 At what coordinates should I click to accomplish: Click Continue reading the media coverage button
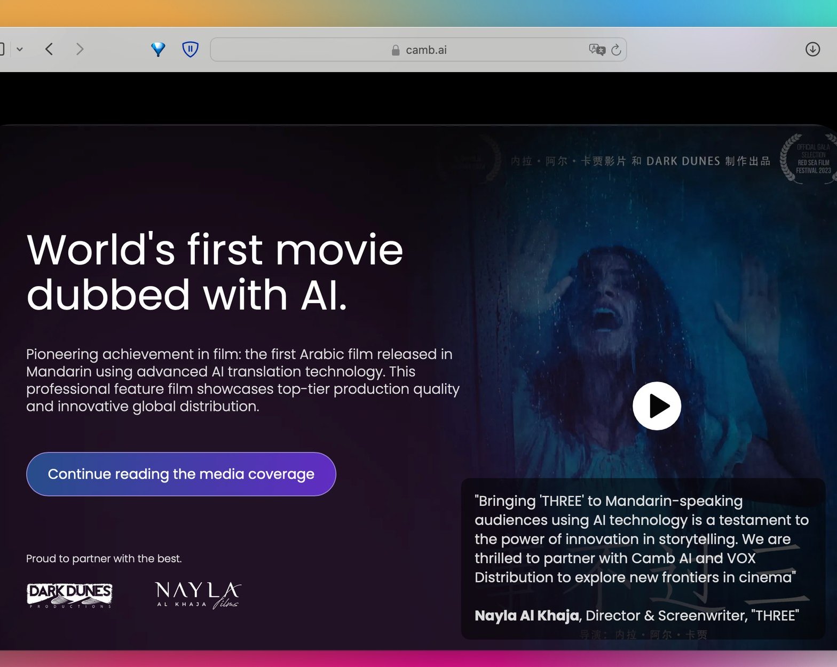click(x=181, y=474)
